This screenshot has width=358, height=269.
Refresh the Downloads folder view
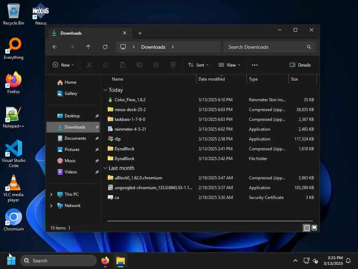click(x=105, y=47)
